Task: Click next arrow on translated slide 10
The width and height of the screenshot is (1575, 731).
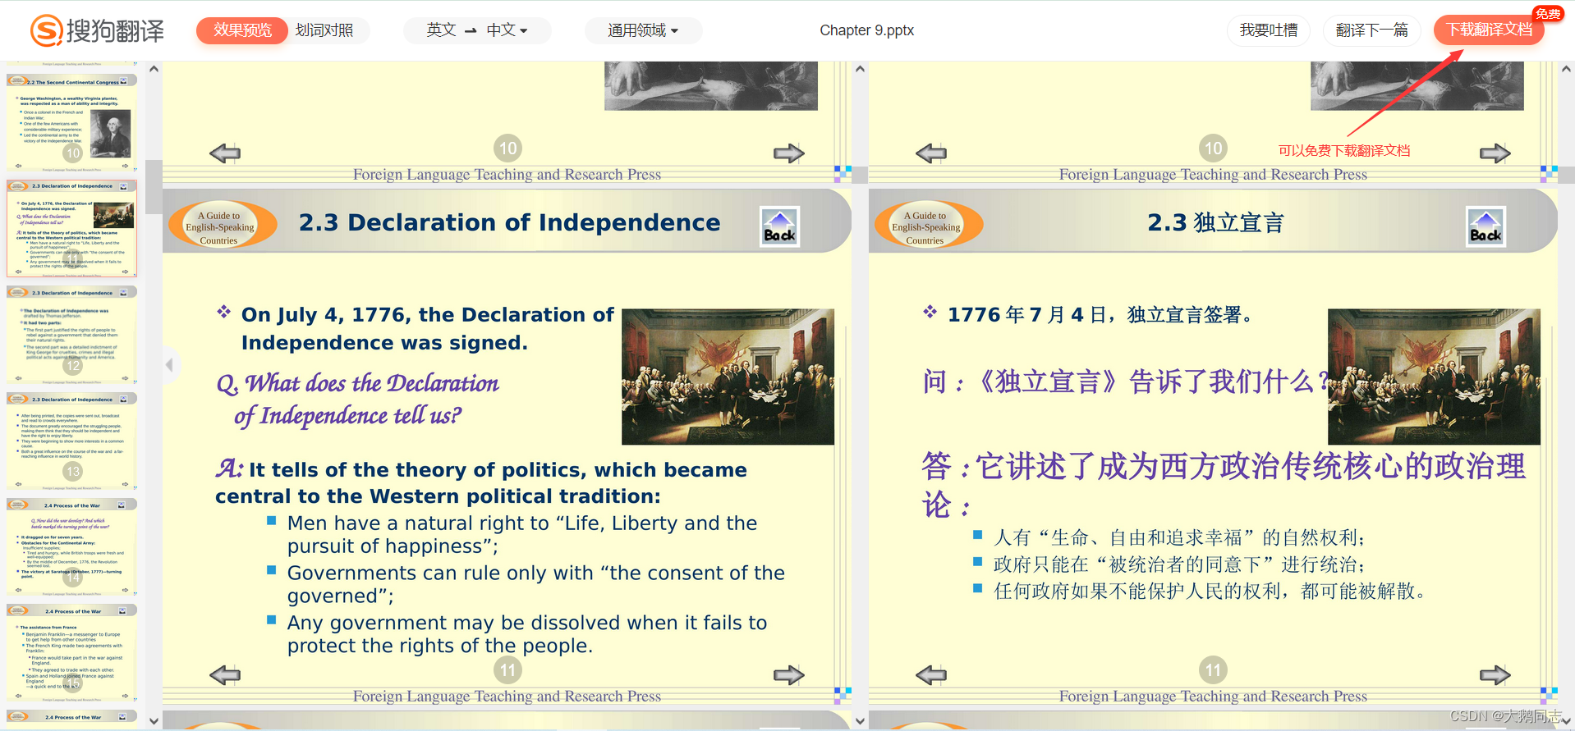Action: tap(1495, 153)
